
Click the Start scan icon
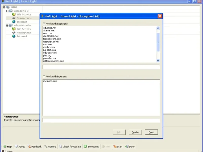click(115, 146)
